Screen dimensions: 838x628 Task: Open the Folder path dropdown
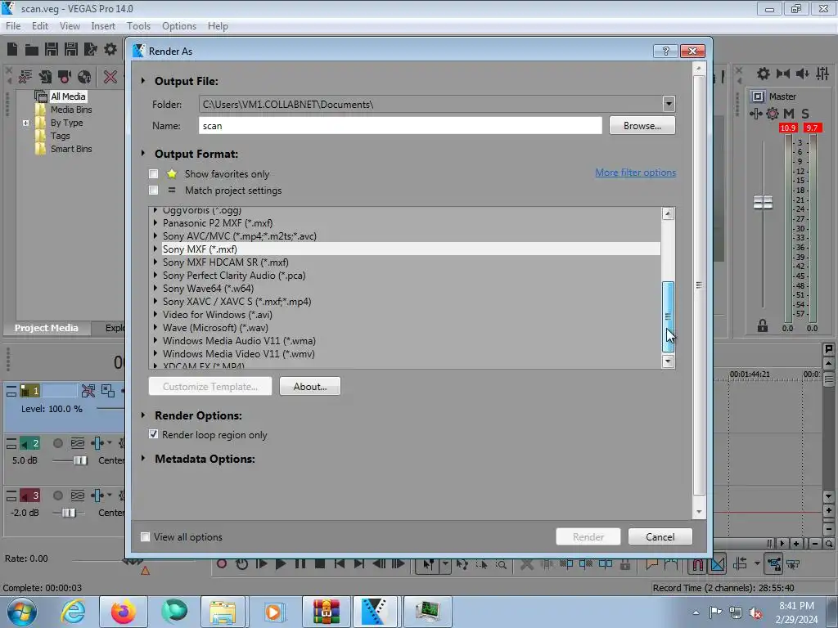pos(668,104)
